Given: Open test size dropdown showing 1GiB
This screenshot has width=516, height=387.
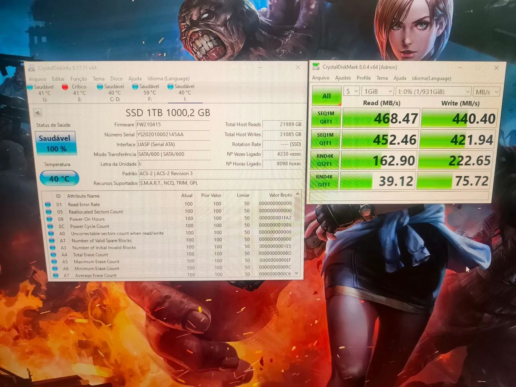Looking at the screenshot, I should pos(377,92).
